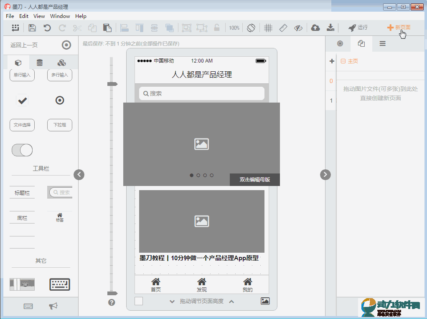Select the 标签 tab home icon component

[60, 217]
